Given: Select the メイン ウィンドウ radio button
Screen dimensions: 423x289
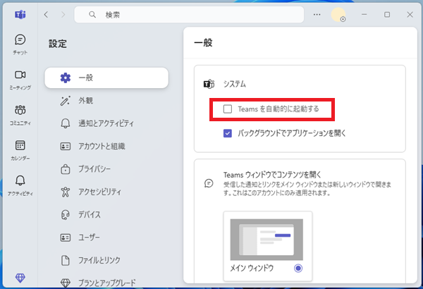Looking at the screenshot, I should point(298,269).
